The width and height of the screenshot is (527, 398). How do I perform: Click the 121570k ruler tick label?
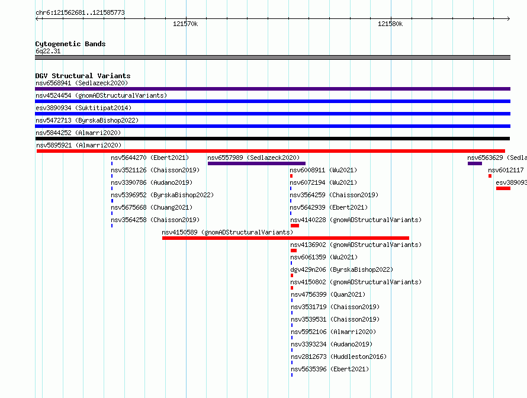(185, 24)
